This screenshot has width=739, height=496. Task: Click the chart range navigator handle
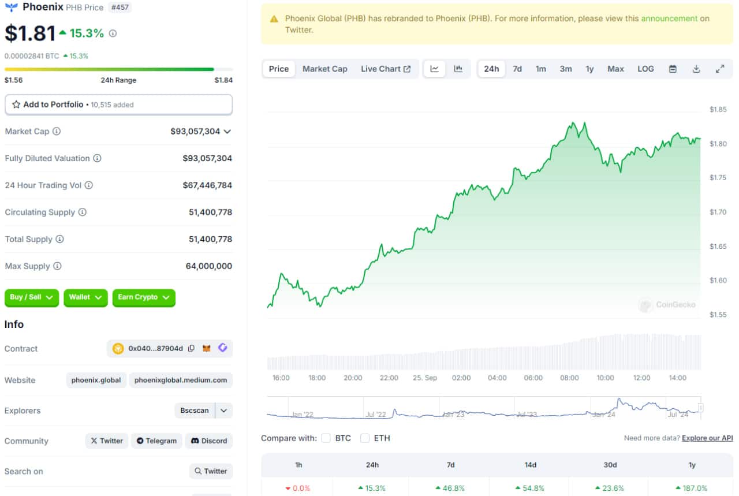coord(701,408)
